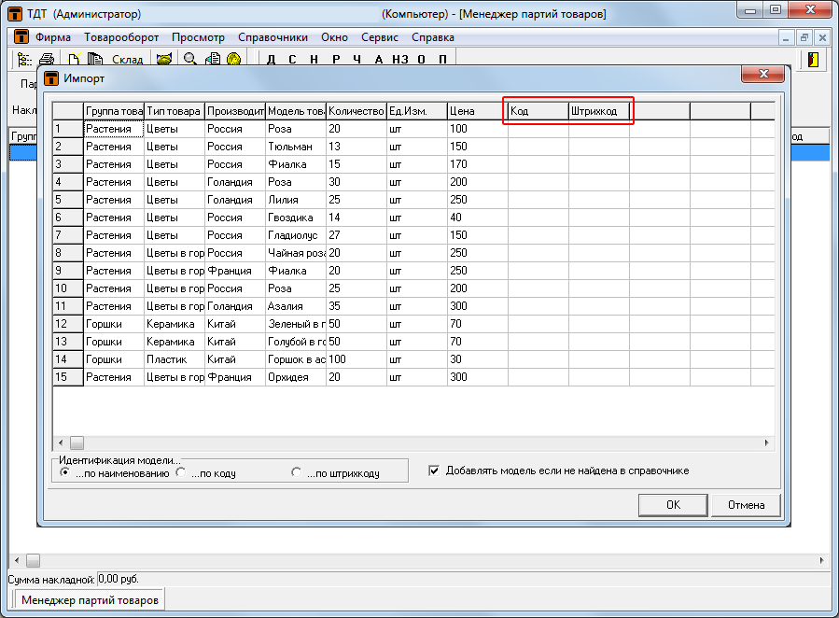839x618 pixels.
Task: Confirm the import with the OK button
Action: (x=673, y=505)
